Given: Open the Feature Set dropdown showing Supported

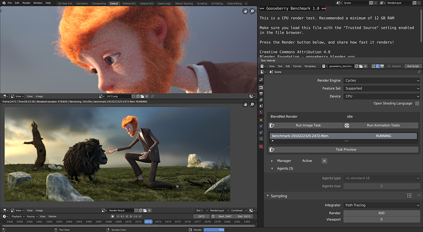Looking at the screenshot, I should (x=382, y=88).
